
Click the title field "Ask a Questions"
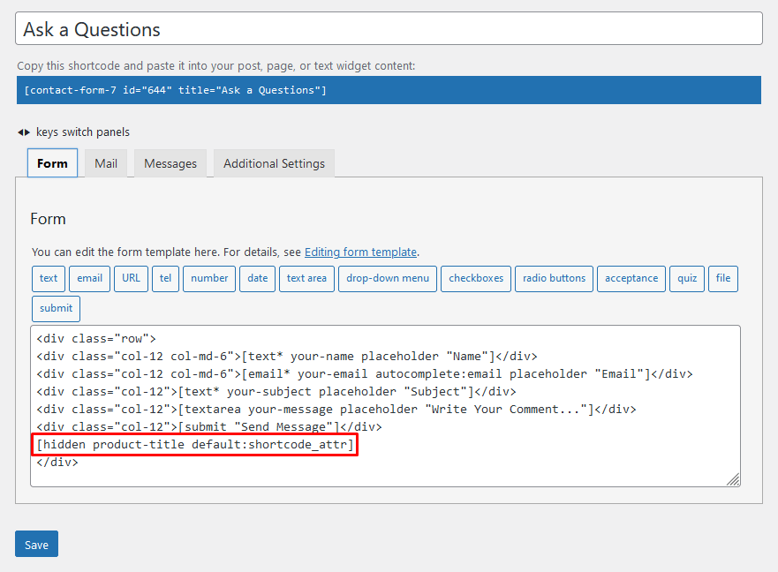(x=388, y=29)
